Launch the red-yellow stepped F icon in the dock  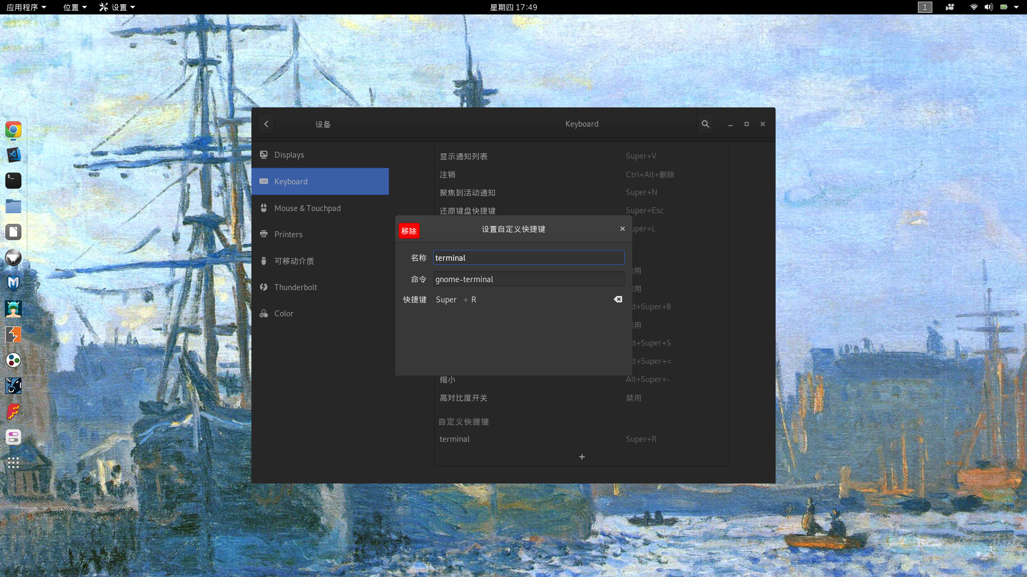pos(13,411)
